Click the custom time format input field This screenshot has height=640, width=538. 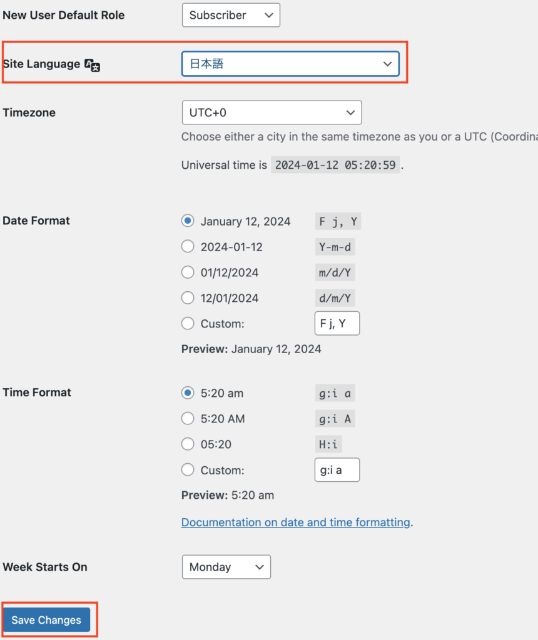(x=337, y=470)
